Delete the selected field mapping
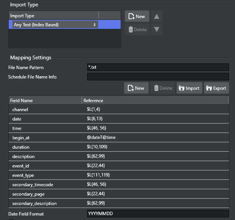 [163, 88]
